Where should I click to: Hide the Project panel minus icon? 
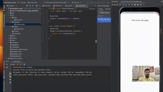(x=40, y=6)
